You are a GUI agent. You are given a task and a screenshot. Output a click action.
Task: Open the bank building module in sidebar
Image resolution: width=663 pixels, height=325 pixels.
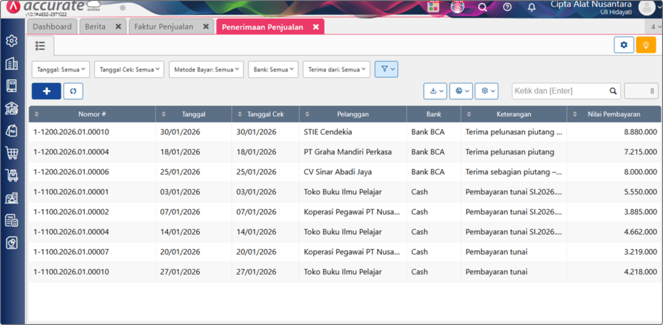tap(12, 108)
